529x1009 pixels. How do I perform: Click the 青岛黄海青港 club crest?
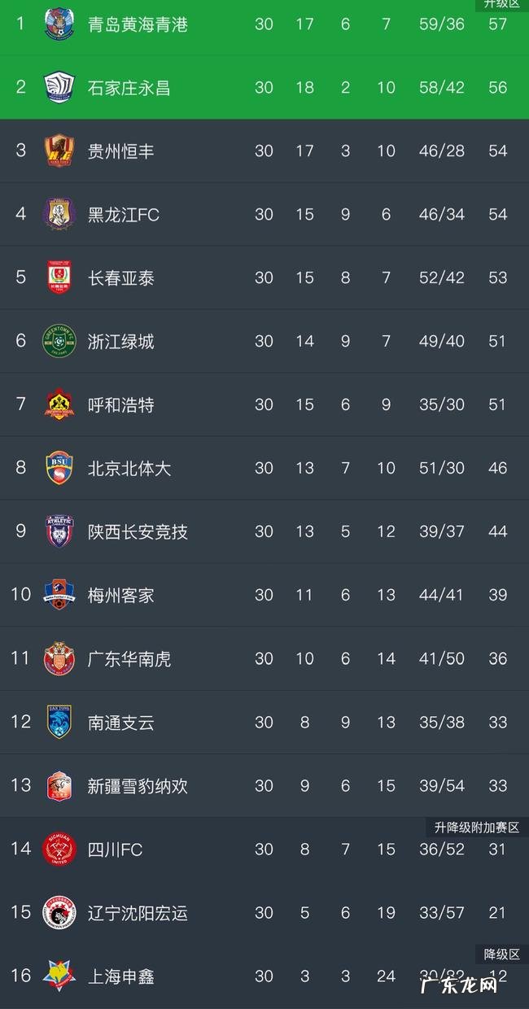[59, 24]
